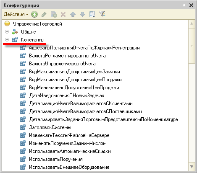This screenshot has width=197, height=173.
Task: Select constant ДатаУведомленияОНовыхЗадачах
Action: click(67, 96)
